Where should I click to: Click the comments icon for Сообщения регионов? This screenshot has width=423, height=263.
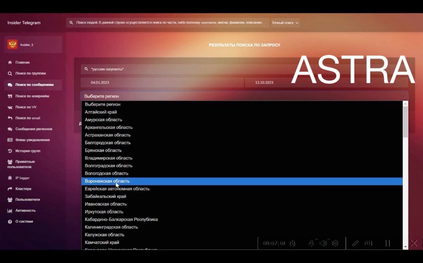(10, 129)
